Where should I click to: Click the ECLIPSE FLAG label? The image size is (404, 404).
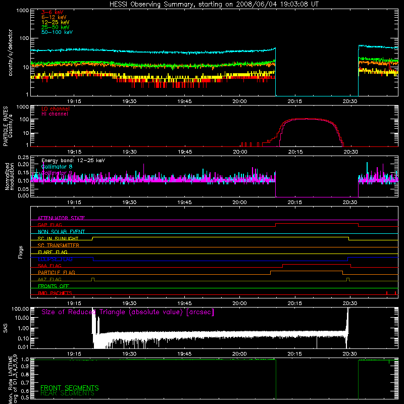pyautogui.click(x=55, y=259)
